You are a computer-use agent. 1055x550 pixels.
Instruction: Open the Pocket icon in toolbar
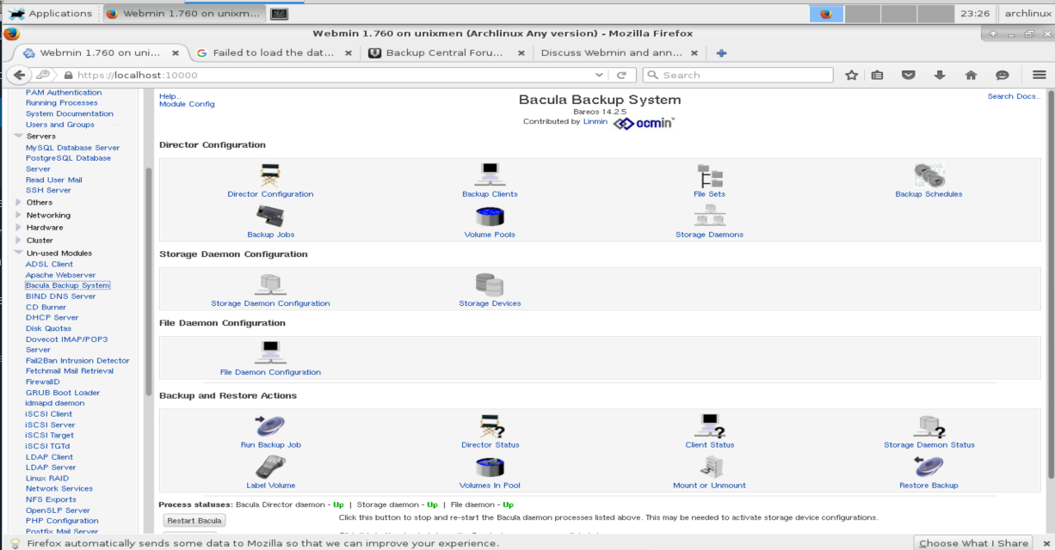click(x=908, y=75)
